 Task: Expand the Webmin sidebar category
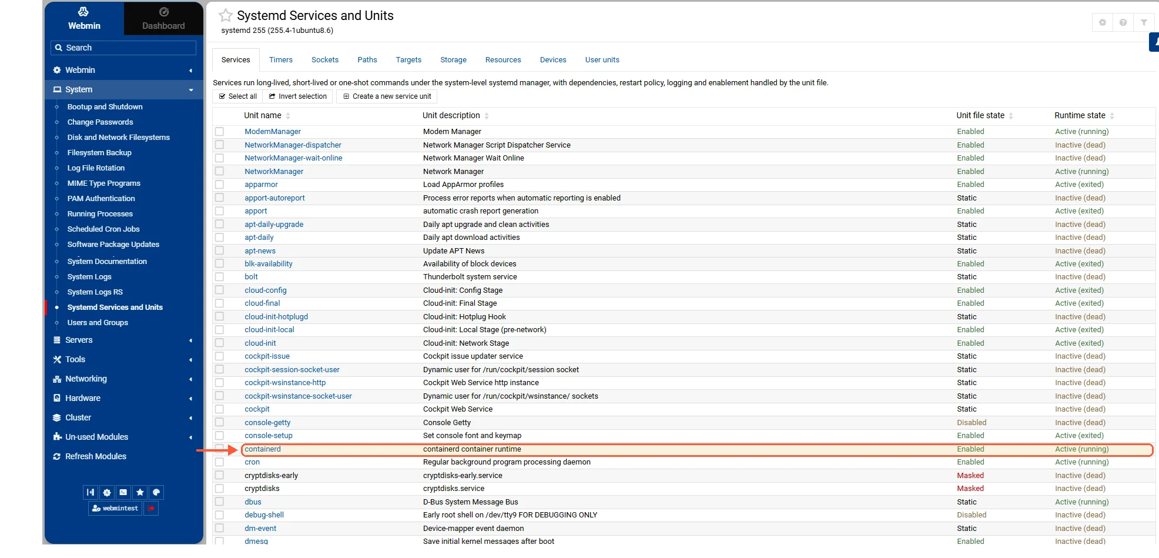click(x=123, y=70)
